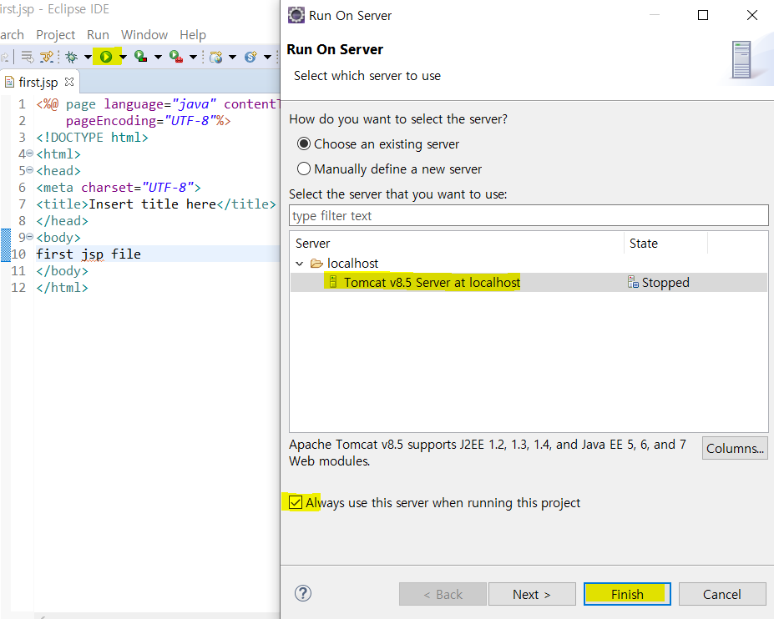This screenshot has width=774, height=619.
Task: Click the localhost folder icon
Action: [x=316, y=264]
